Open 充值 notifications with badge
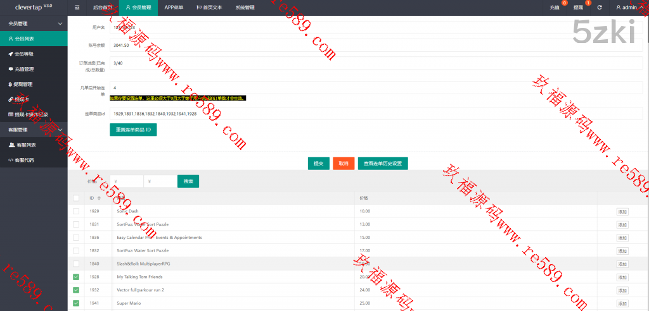The height and width of the screenshot is (311, 649). (555, 8)
